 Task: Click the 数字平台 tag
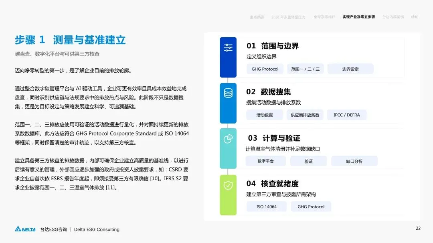coord(266,161)
